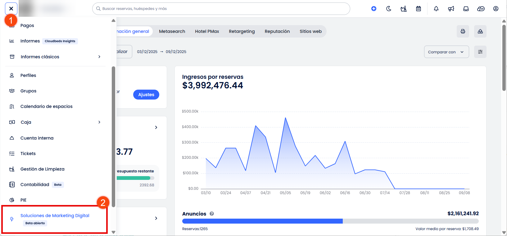This screenshot has height=236, width=507.
Task: Click the blue plus add icon
Action: (374, 9)
